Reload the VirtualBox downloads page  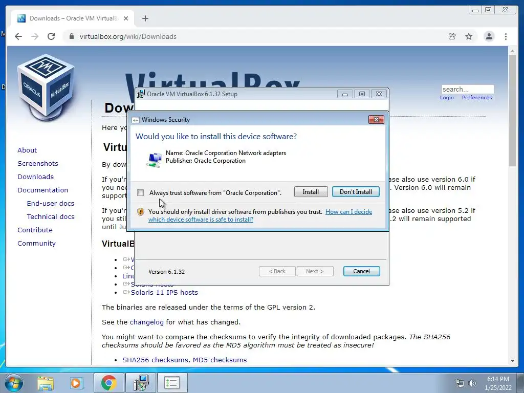pos(51,36)
